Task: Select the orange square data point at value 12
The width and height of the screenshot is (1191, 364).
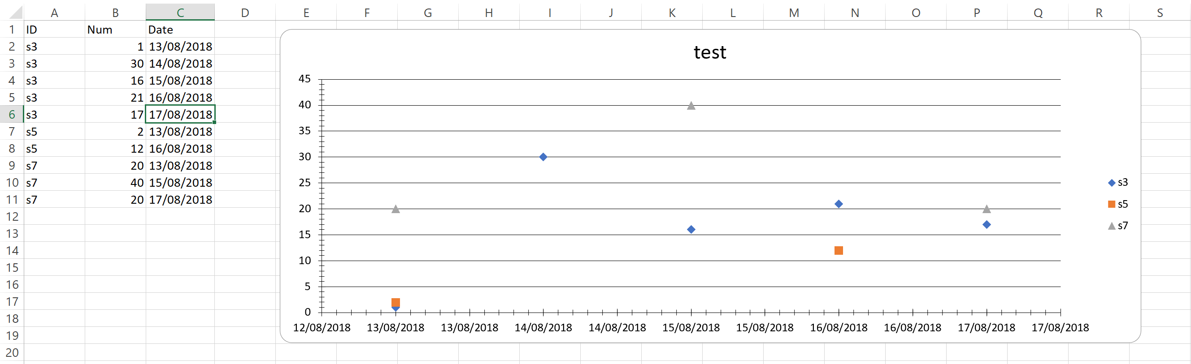Action: pyautogui.click(x=839, y=251)
